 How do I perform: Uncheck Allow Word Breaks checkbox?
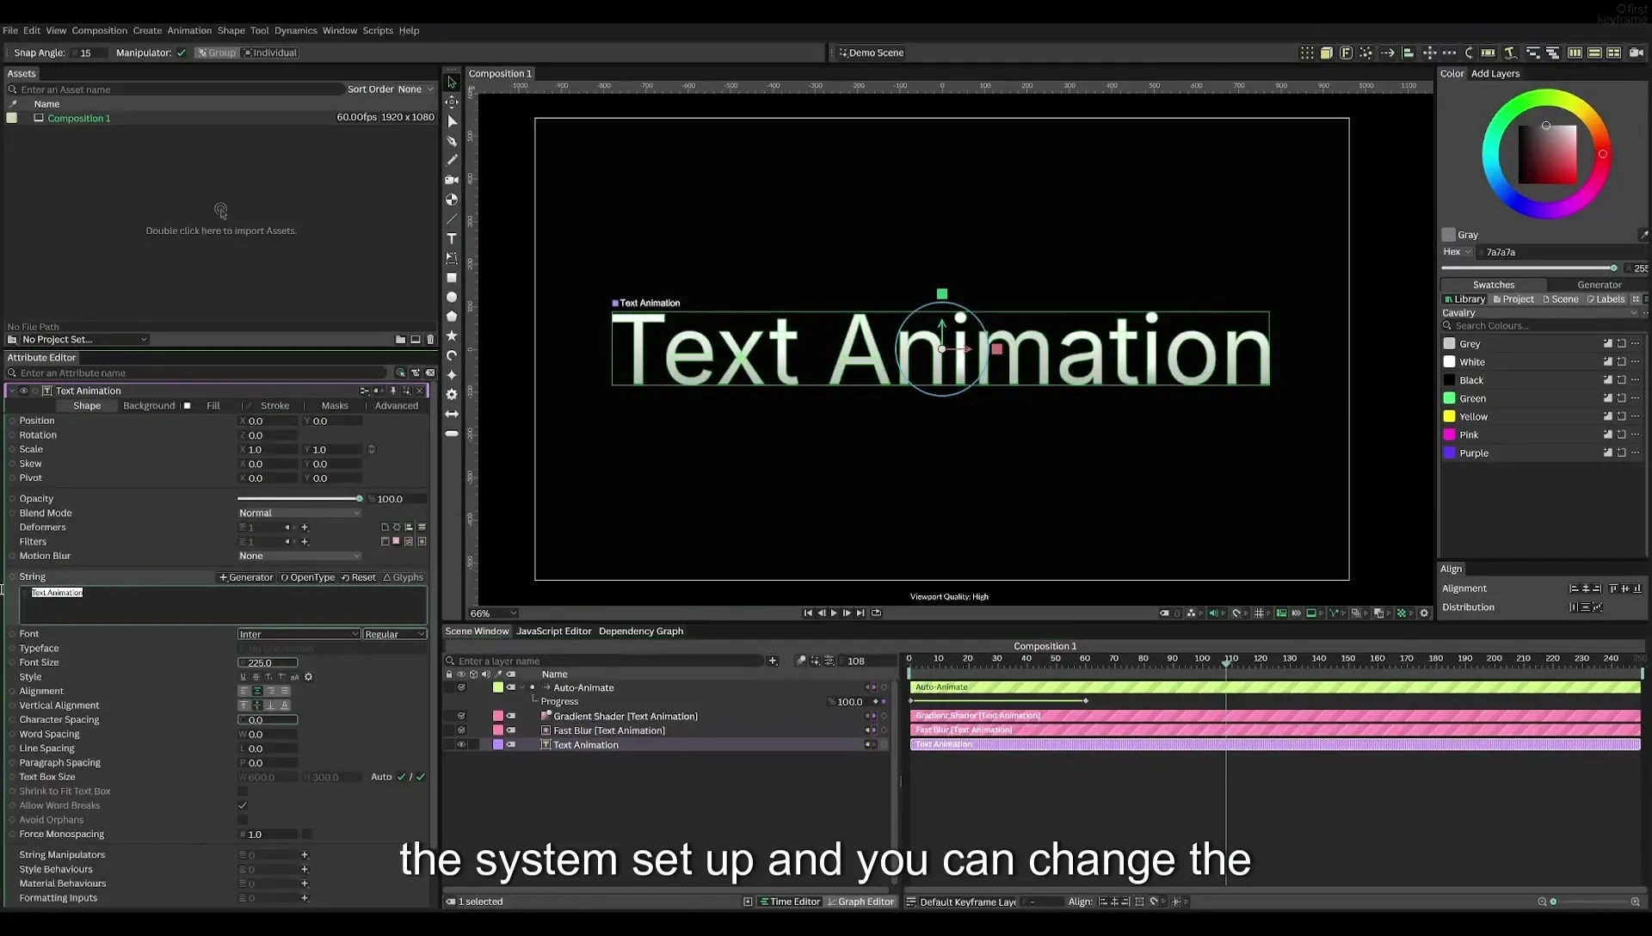[x=243, y=805]
